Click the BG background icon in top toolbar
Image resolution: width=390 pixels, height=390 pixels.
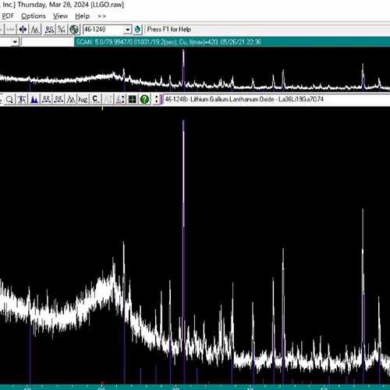click(49, 30)
